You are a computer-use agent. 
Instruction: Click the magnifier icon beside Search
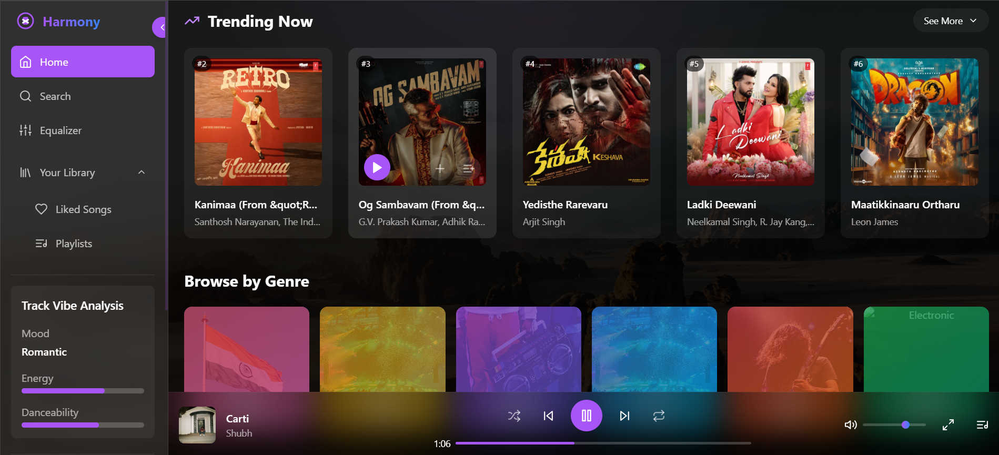tap(25, 96)
